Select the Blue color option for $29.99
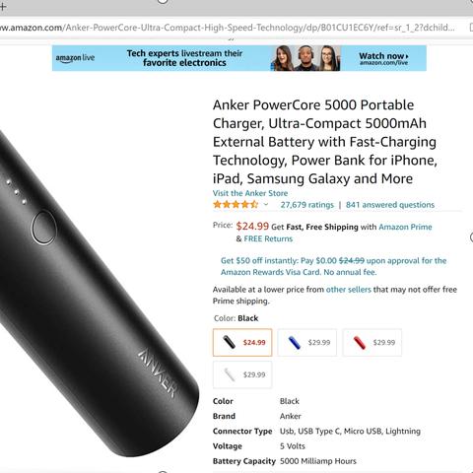 (307, 342)
